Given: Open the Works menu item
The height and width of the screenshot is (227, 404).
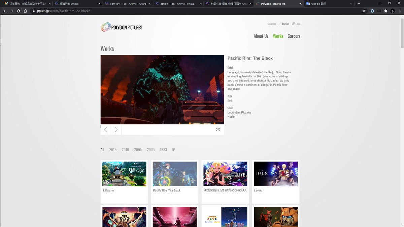Looking at the screenshot, I should pos(278,36).
